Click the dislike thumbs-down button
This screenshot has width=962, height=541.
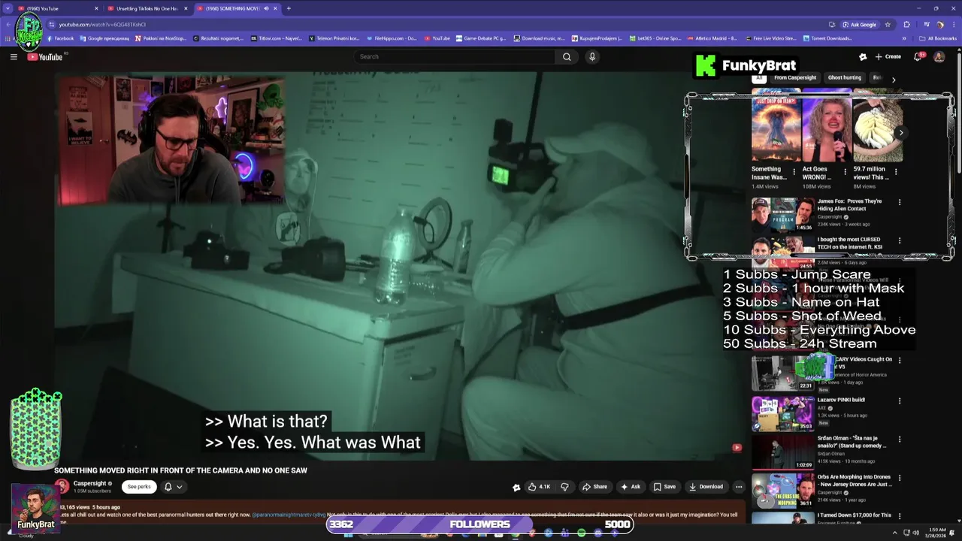click(x=564, y=486)
